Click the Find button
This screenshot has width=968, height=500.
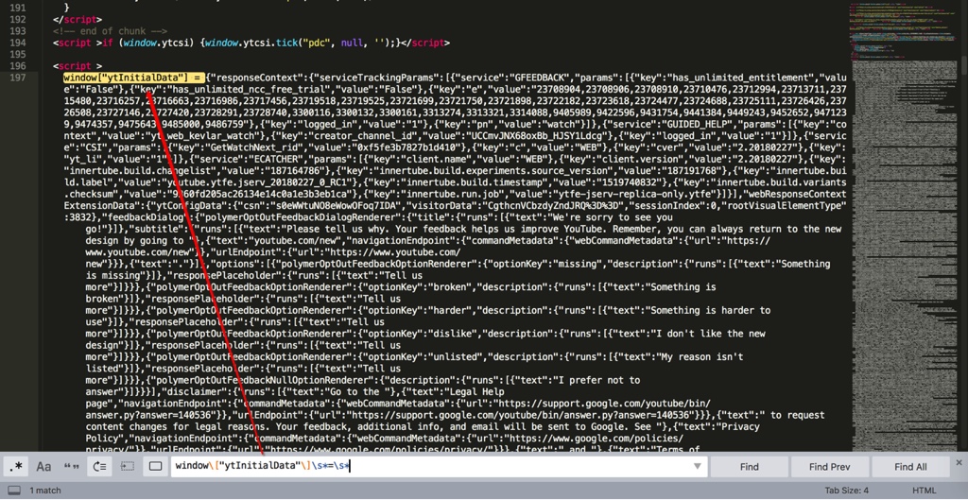coord(749,467)
